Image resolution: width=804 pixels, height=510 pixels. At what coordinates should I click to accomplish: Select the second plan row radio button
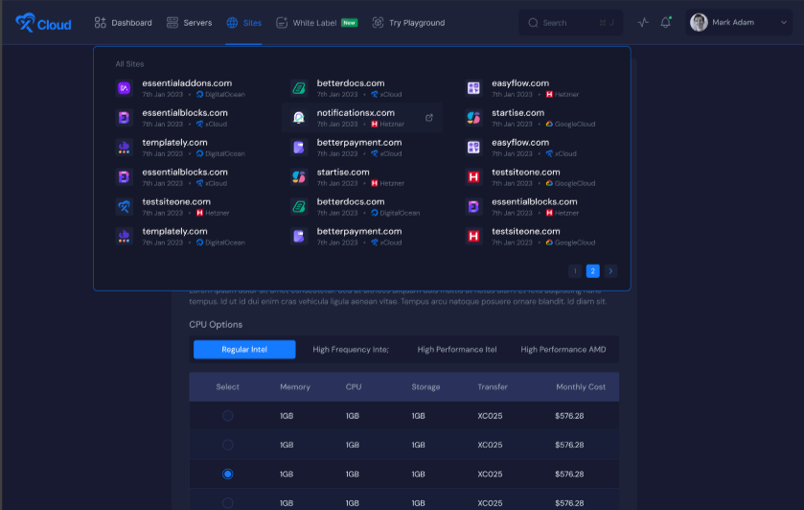(x=228, y=445)
